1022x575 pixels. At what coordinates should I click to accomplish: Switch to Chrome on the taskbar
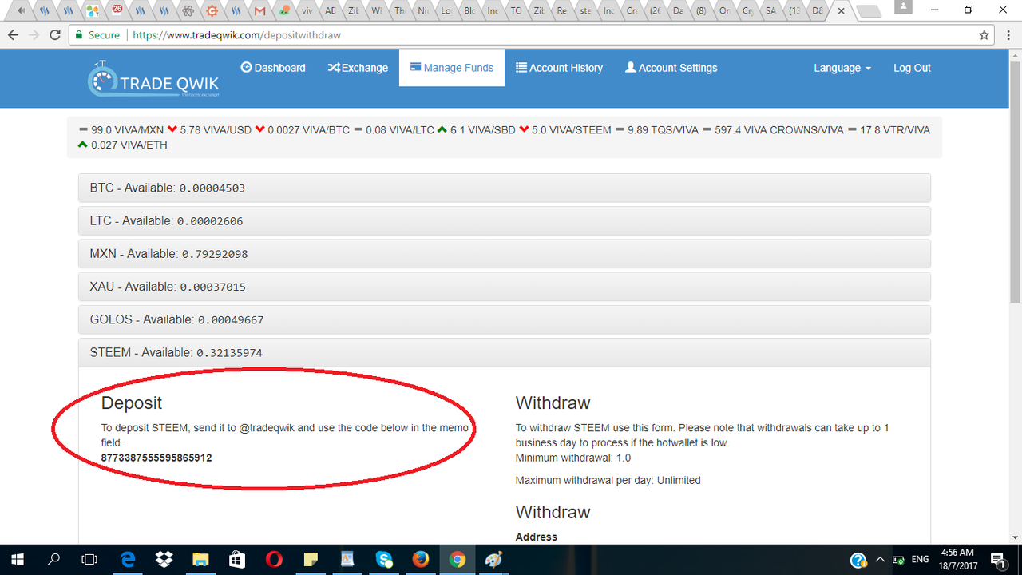click(458, 560)
